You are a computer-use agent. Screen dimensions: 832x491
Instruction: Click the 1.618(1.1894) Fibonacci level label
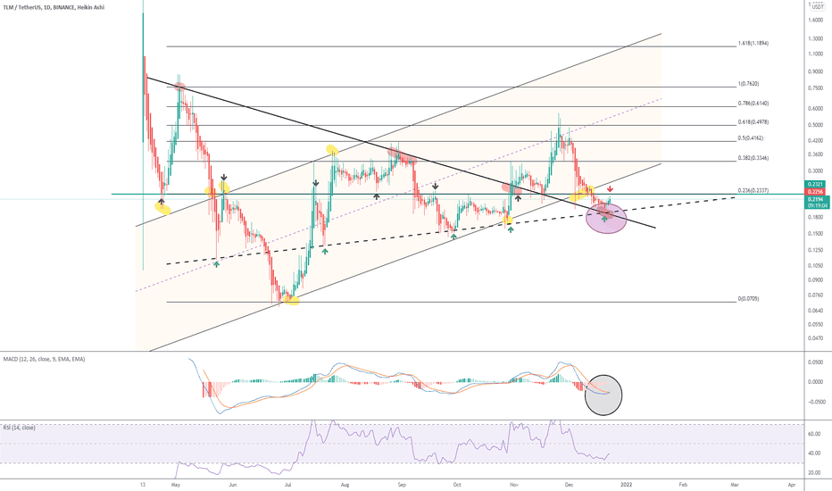[753, 43]
